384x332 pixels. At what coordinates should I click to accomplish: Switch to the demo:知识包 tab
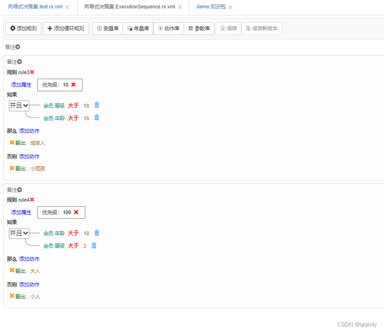point(211,7)
